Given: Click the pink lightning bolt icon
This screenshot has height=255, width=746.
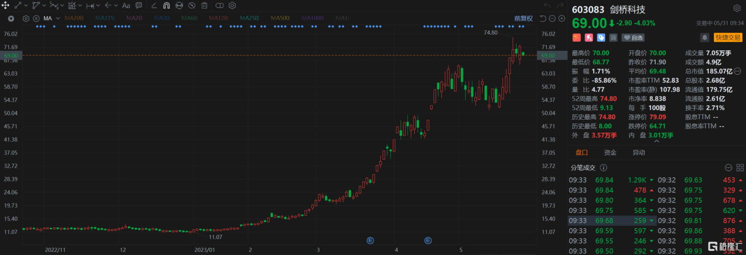Looking at the screenshot, I should 589,38.
